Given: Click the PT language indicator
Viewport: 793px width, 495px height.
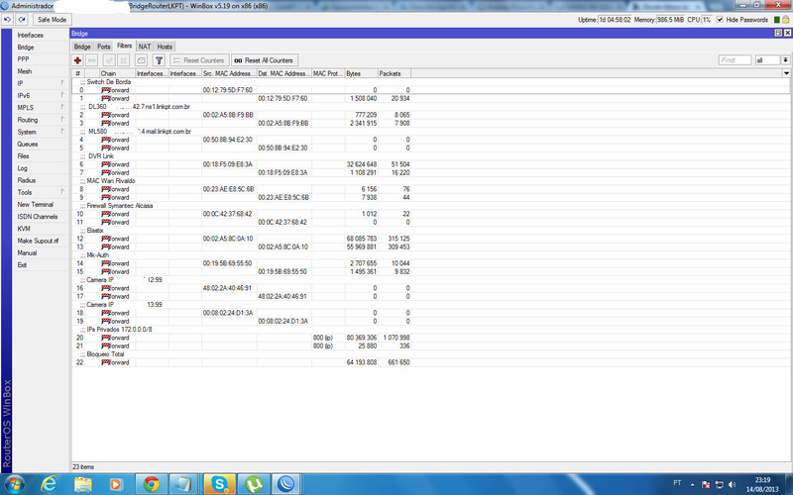Looking at the screenshot, I should coord(677,483).
